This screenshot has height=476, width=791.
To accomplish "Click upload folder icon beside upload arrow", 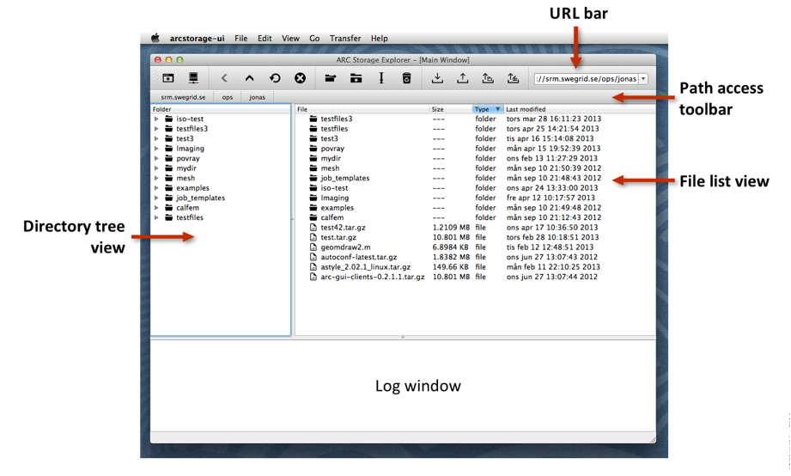I will 488,78.
